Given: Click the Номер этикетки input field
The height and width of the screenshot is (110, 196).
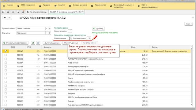Looking at the screenshot, I should [70, 31].
